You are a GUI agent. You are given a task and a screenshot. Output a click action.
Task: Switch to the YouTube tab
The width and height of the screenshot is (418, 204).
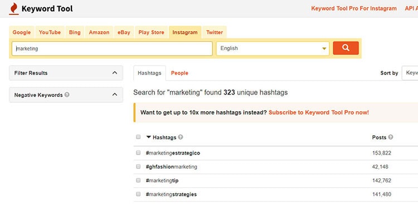(x=50, y=32)
